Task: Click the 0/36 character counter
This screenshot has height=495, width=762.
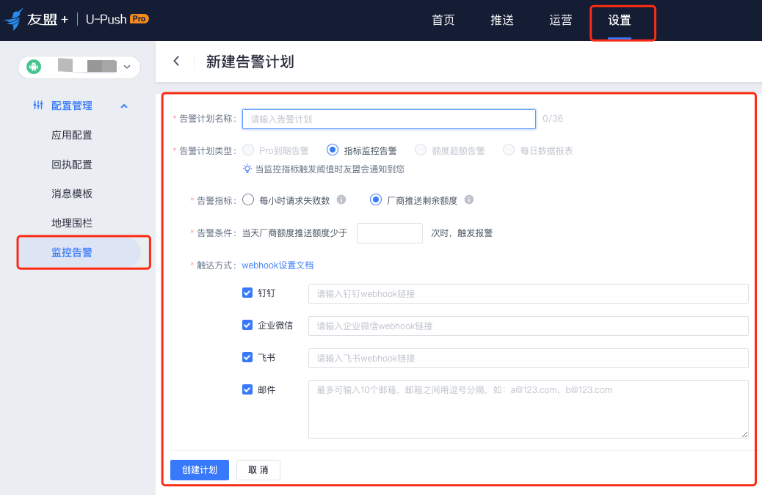Action: [553, 118]
